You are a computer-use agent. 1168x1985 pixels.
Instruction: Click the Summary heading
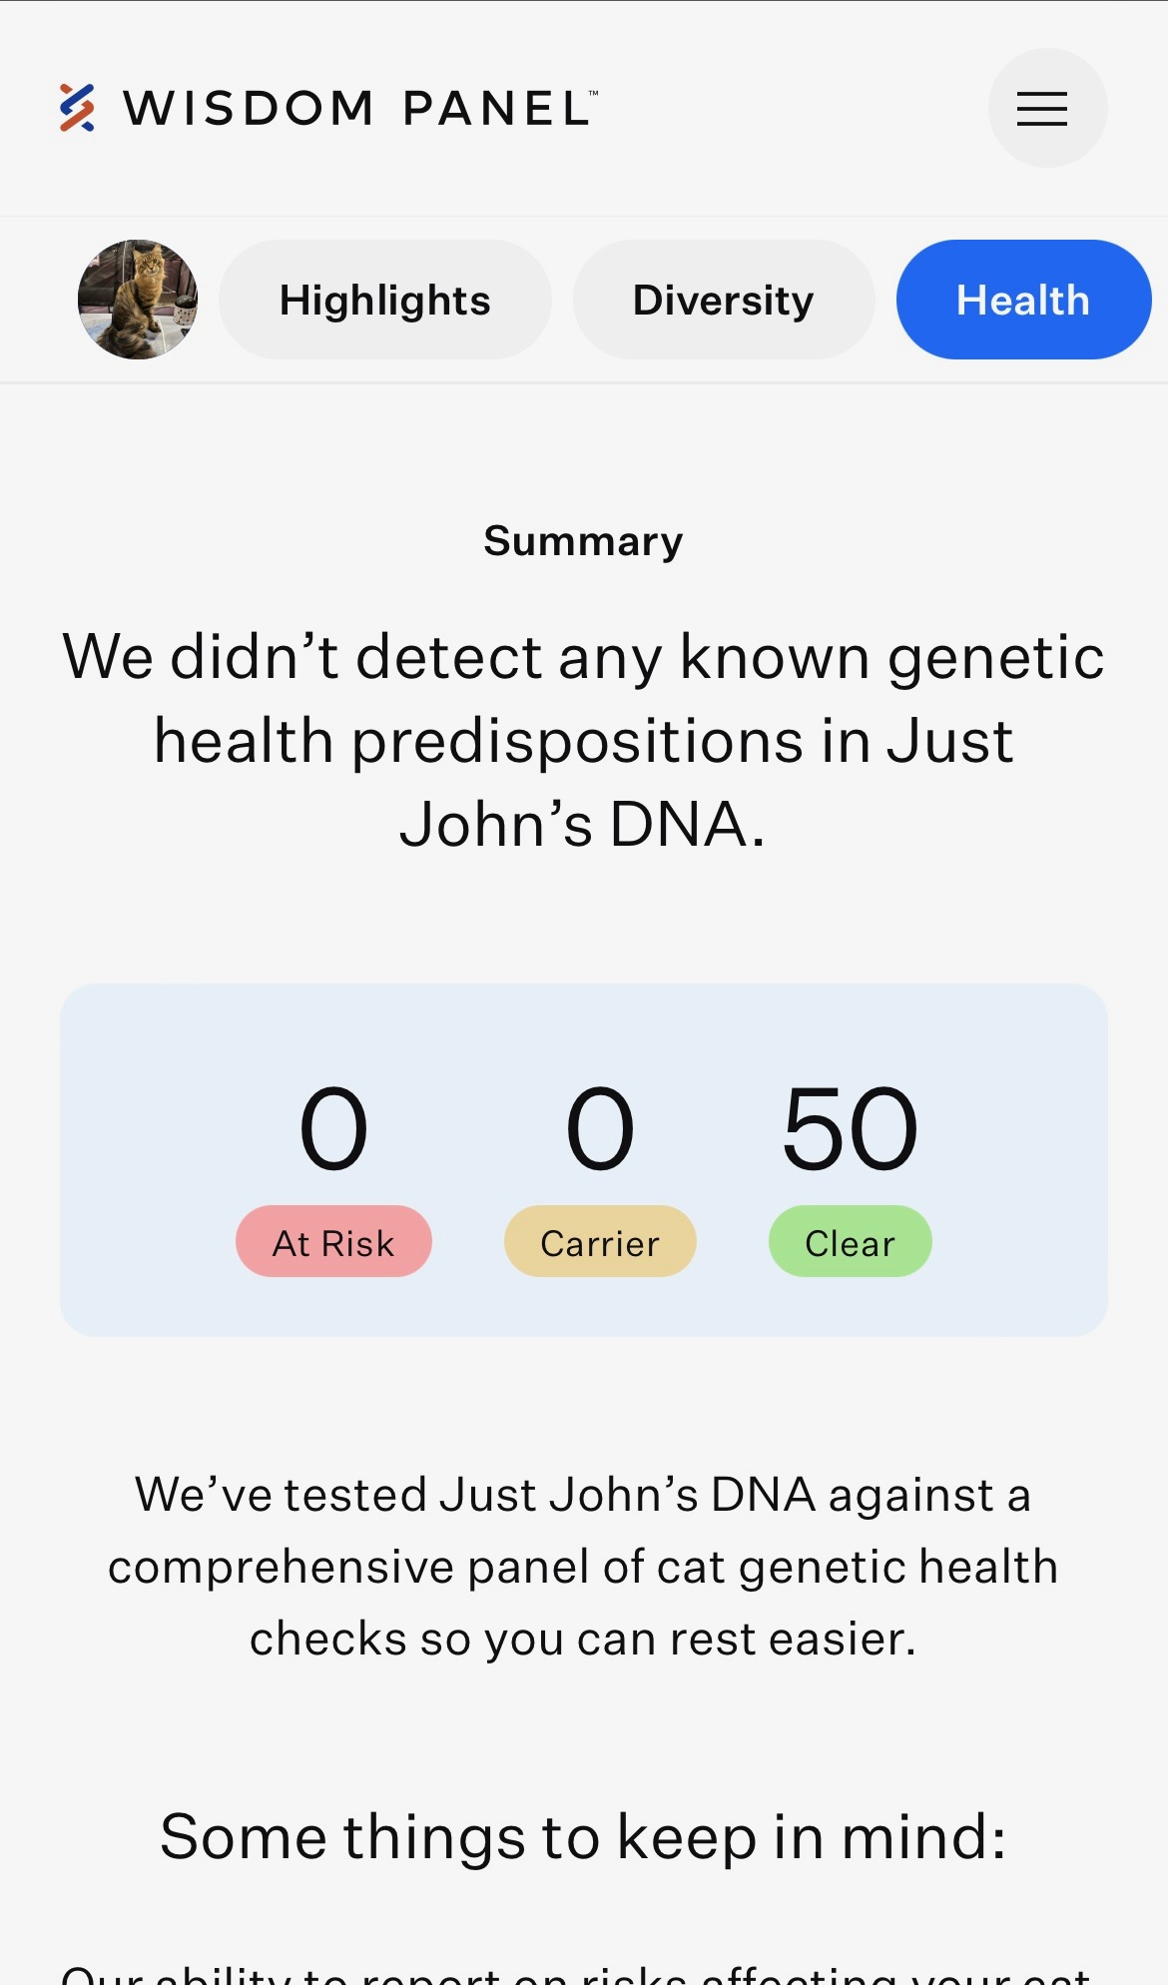[583, 541]
